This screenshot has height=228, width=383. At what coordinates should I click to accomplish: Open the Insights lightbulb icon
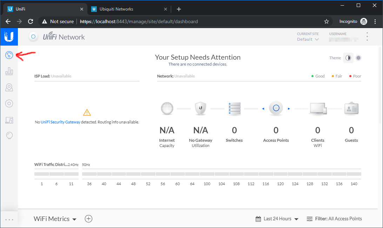9,136
